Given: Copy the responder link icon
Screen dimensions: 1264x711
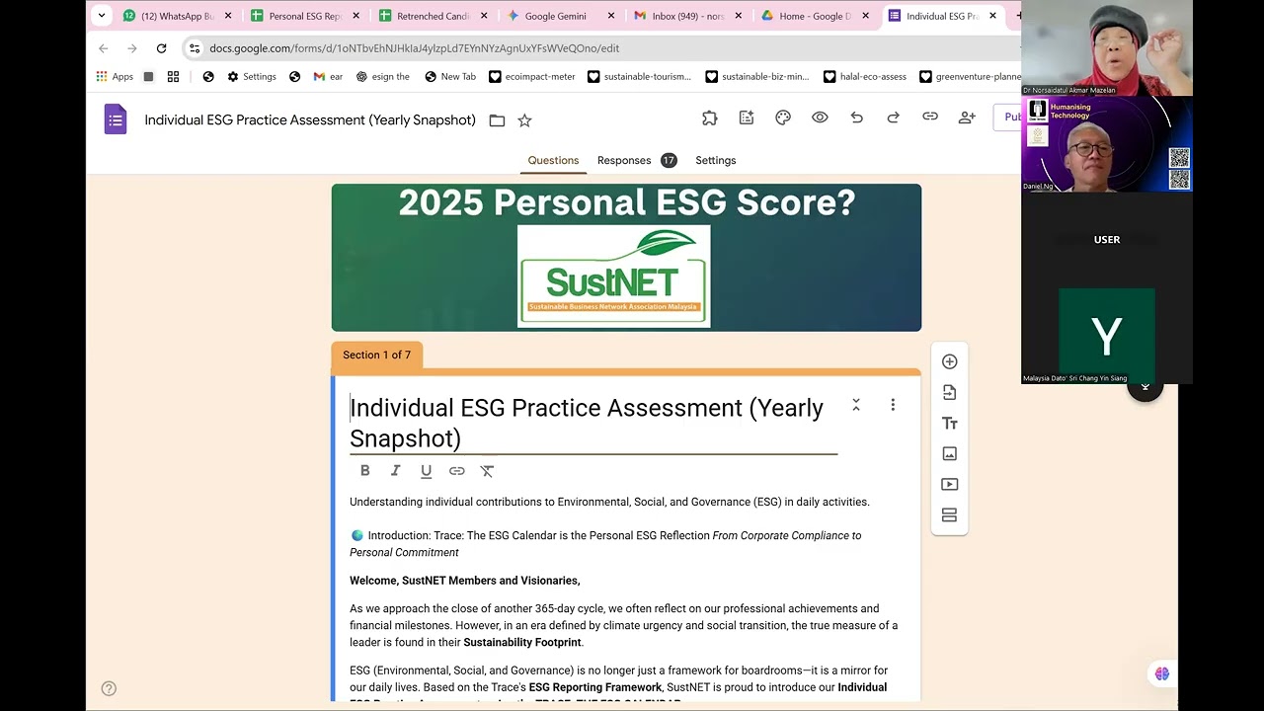Looking at the screenshot, I should 930,118.
